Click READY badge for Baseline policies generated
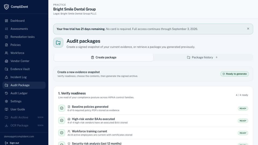Viewport: 258px width, 145px height. point(243,108)
